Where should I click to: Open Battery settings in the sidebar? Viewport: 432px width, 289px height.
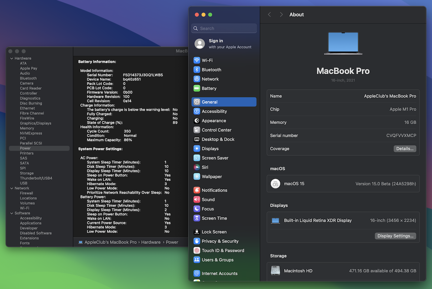(224, 88)
